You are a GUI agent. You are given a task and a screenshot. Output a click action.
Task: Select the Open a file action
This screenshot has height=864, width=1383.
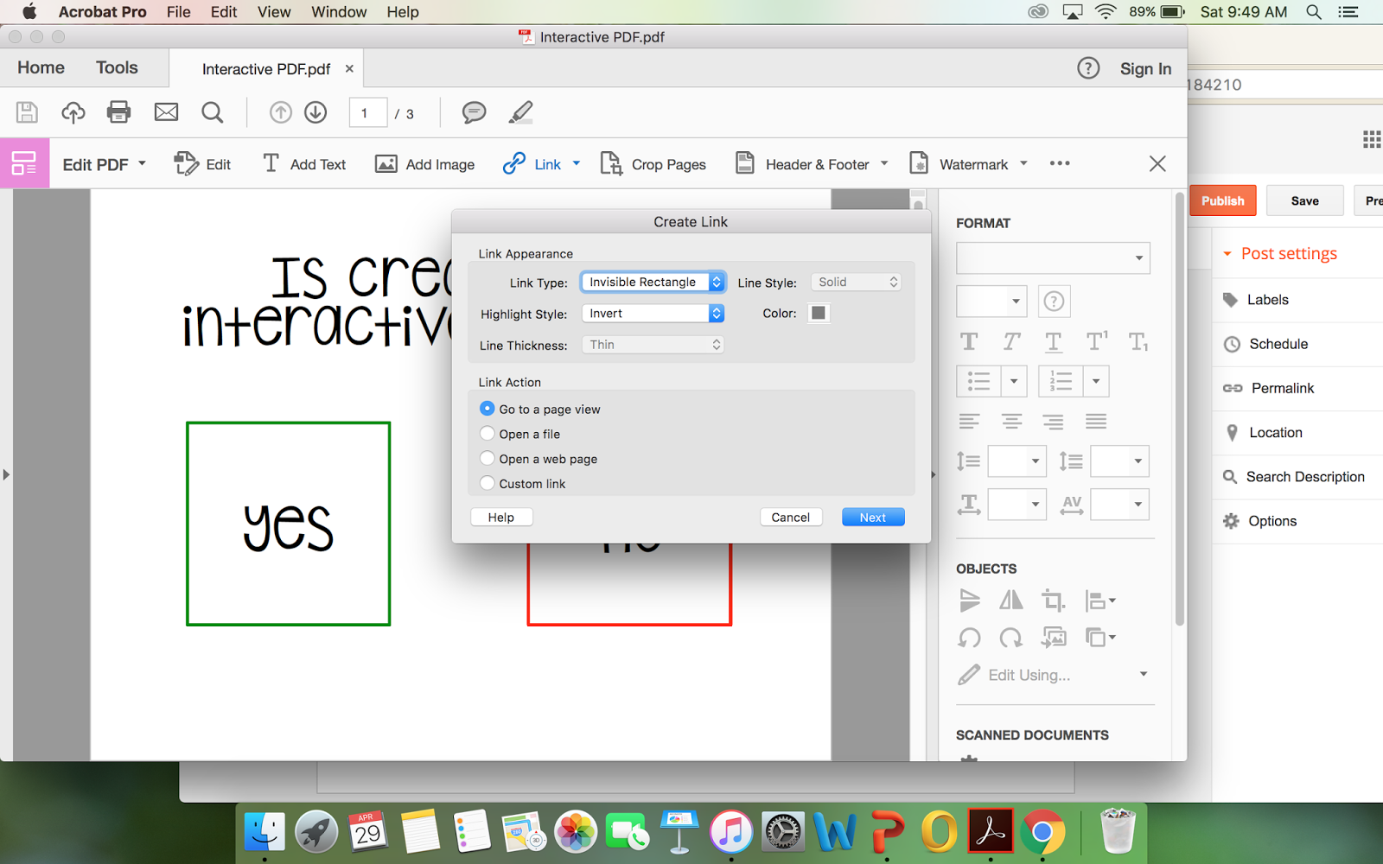487,433
